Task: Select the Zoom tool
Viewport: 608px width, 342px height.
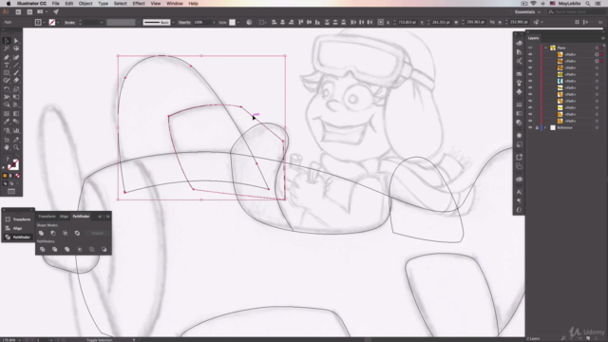Action: point(16,147)
